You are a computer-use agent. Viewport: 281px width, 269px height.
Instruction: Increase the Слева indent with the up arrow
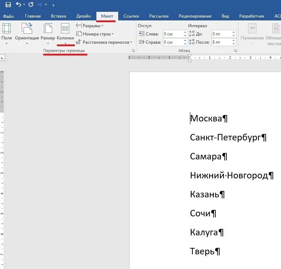point(185,32)
